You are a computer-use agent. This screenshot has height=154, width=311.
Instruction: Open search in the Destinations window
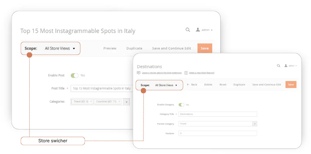click(x=278, y=66)
